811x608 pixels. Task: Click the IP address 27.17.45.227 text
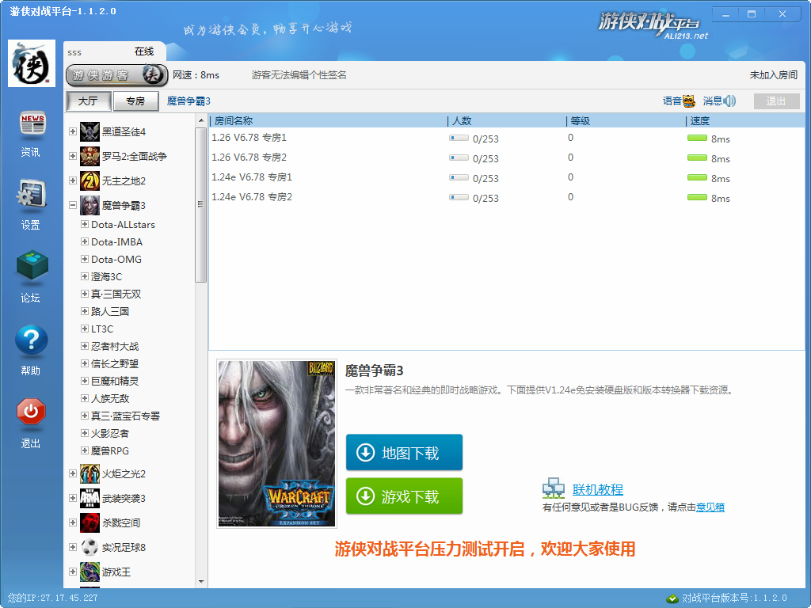(x=69, y=598)
